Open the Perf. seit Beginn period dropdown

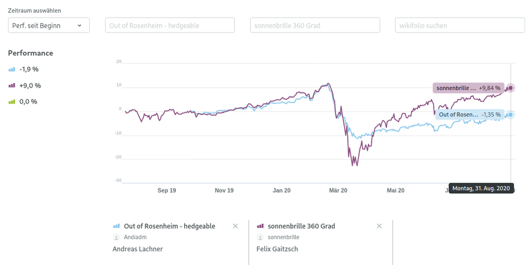click(x=49, y=25)
